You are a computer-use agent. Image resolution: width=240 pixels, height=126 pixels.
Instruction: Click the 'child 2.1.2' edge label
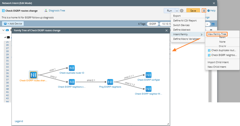pyautogui.click(x=130, y=84)
